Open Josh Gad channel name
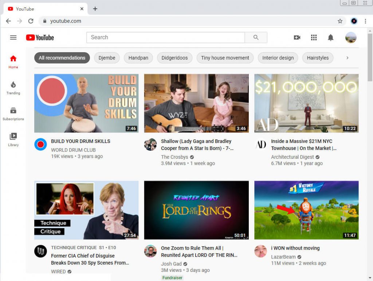Viewport: 373px width, 281px height. point(171,264)
